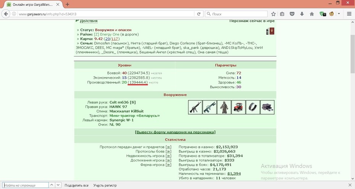
Task: Click the NL 90 goggles image
Action: [x=267, y=107]
